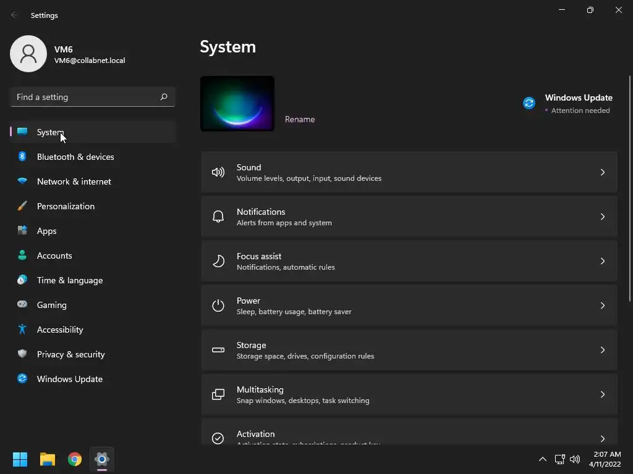Open the Windows Update attention needed banner
Viewport: 633px width, 474px height.
click(x=567, y=104)
